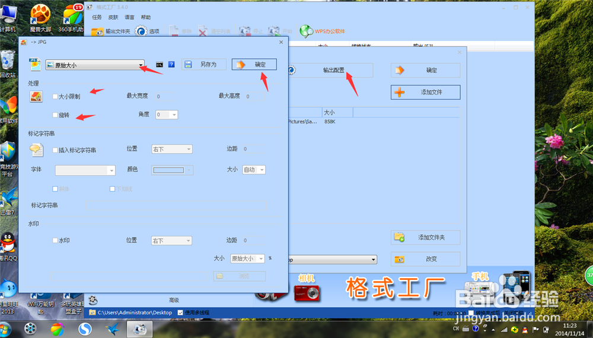Toggle the 下划线 underline checkbox
This screenshot has width=593, height=338.
point(112,189)
